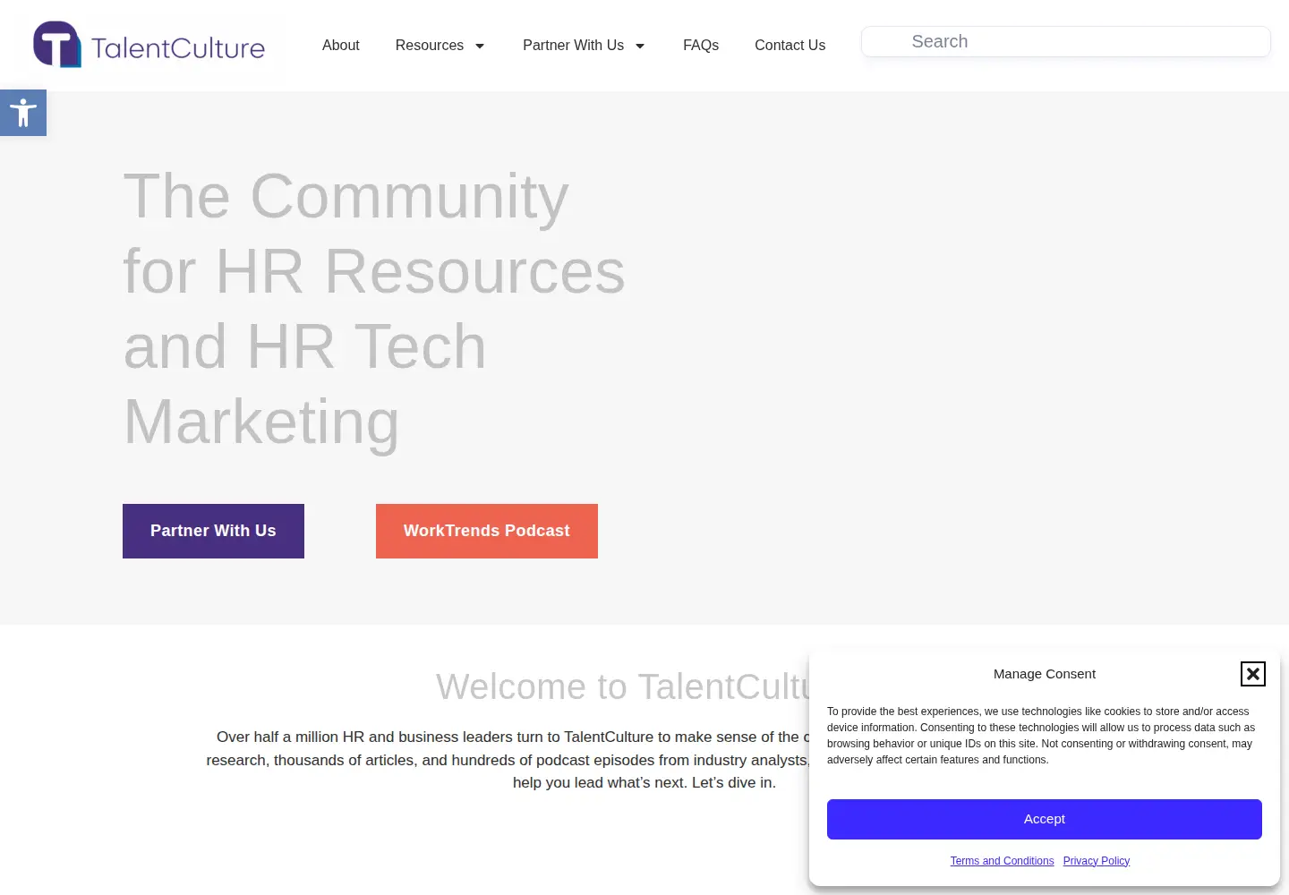Image resolution: width=1289 pixels, height=895 pixels.
Task: Open the Resources menu item
Action: coord(430,46)
